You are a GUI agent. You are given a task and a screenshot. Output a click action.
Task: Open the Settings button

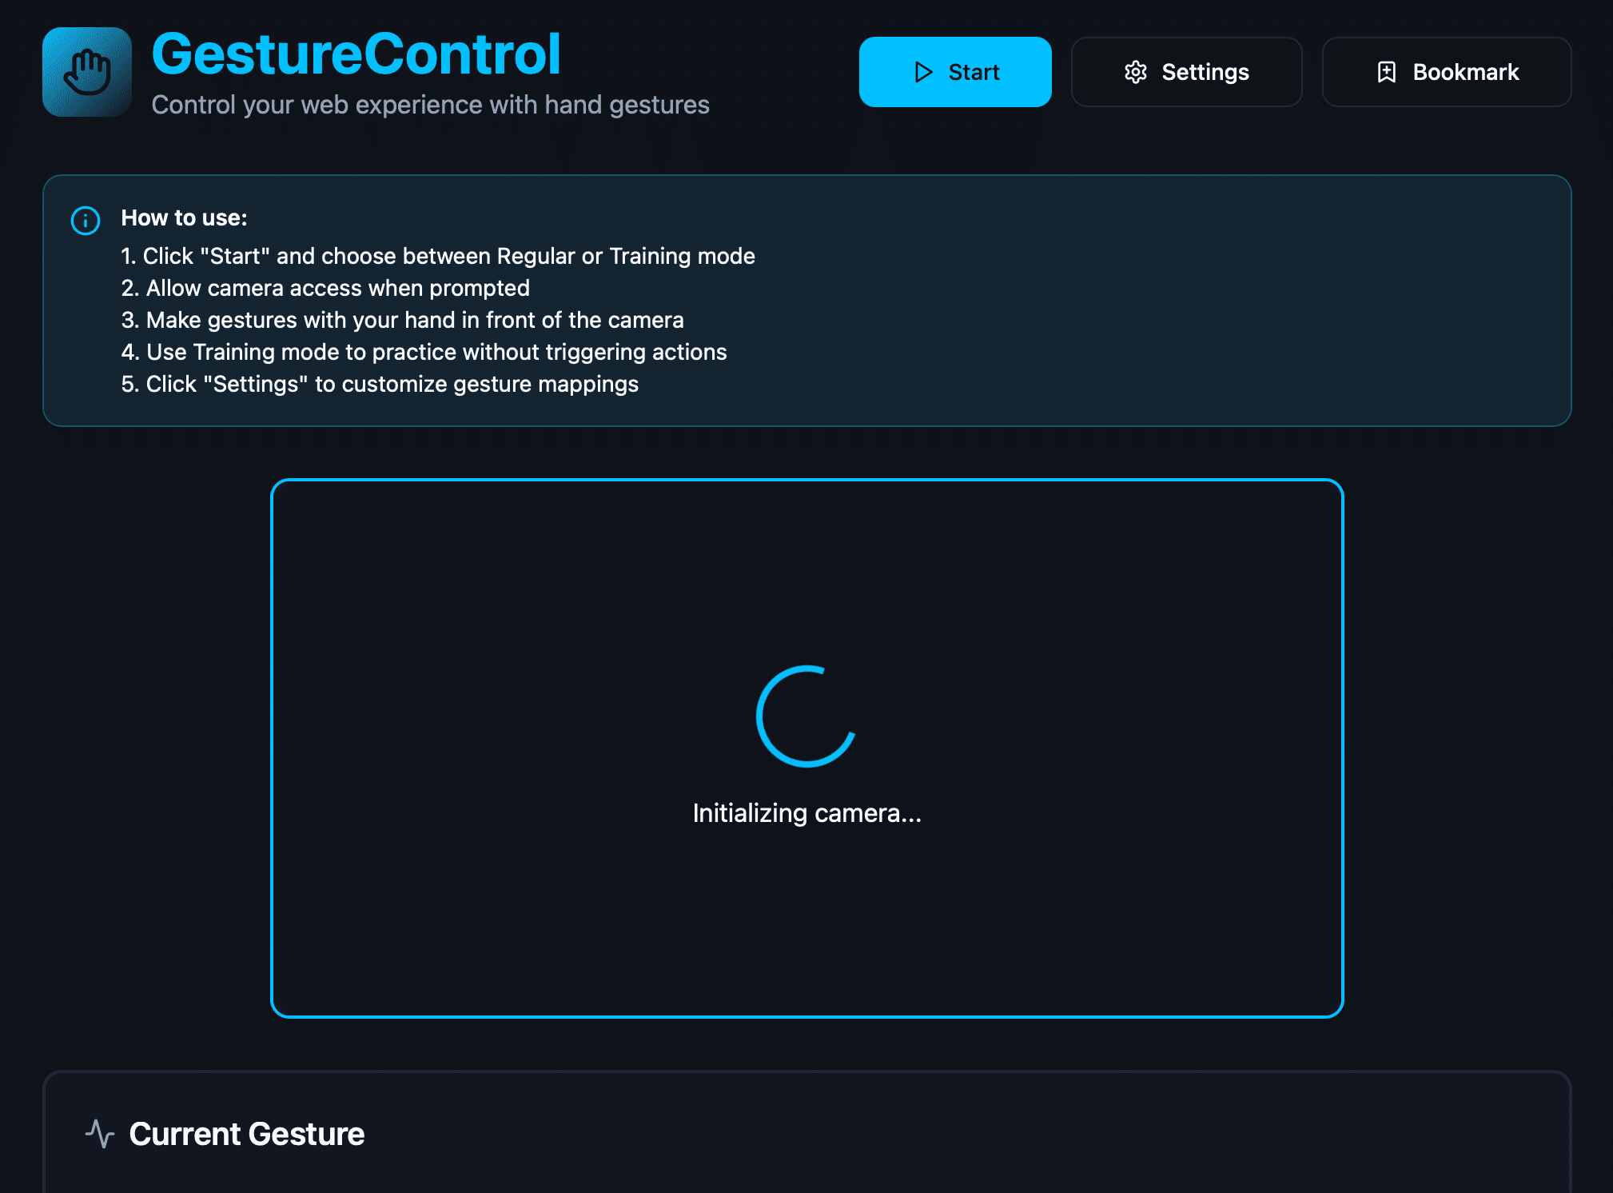pos(1186,72)
